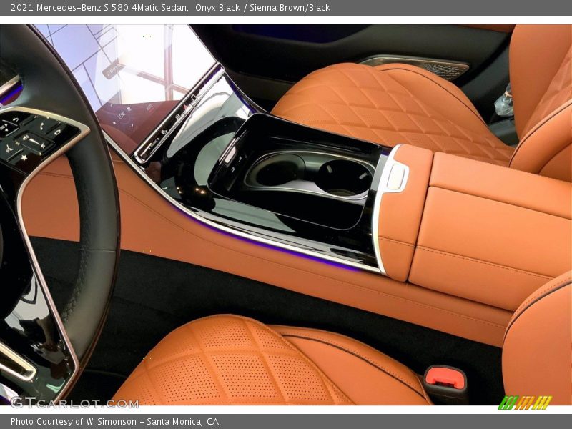Tap the favorites star key on the steering wheel

click(x=24, y=157)
